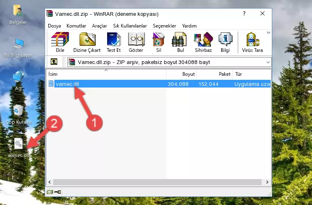
Task: Click the question mark help button
Action: coord(244,13)
